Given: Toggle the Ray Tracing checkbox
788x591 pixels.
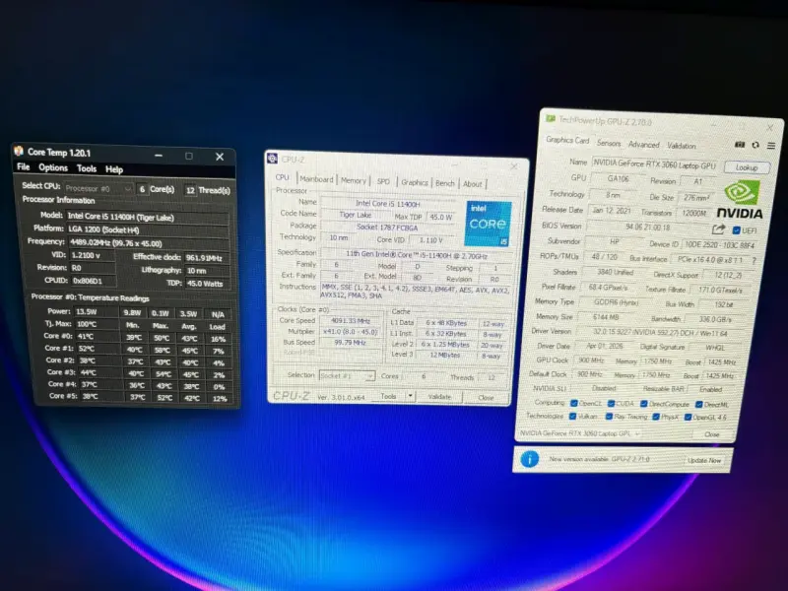Looking at the screenshot, I should [x=609, y=417].
